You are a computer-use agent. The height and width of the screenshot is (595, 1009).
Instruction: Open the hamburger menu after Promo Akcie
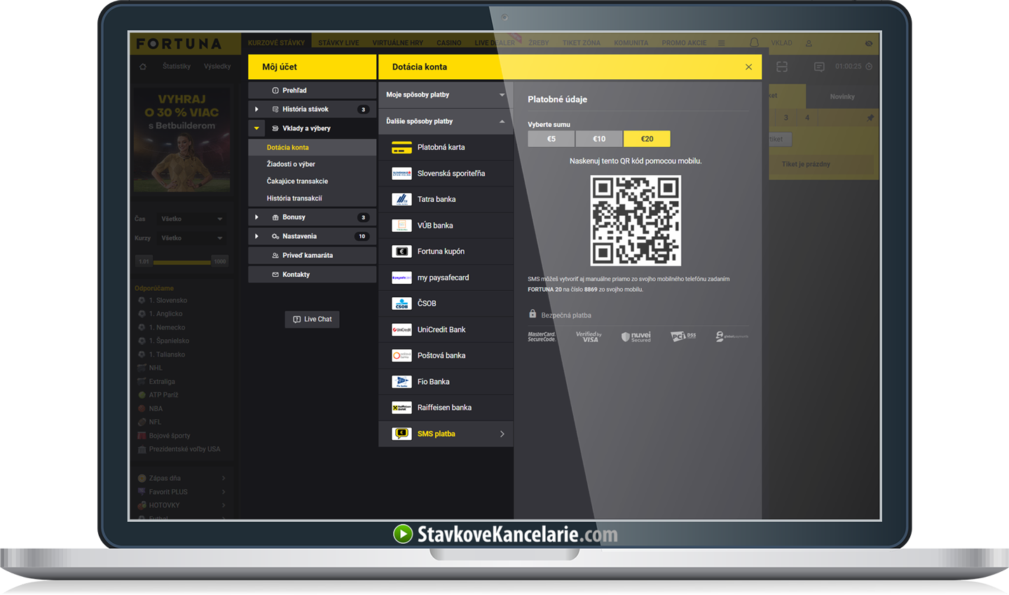click(x=721, y=43)
